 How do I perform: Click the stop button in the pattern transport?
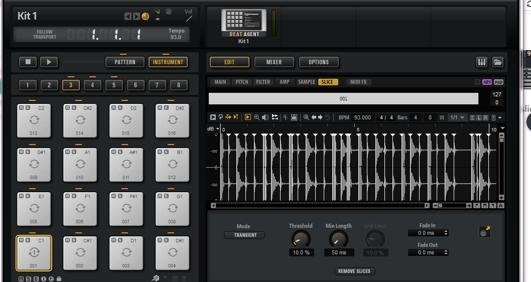tap(28, 62)
